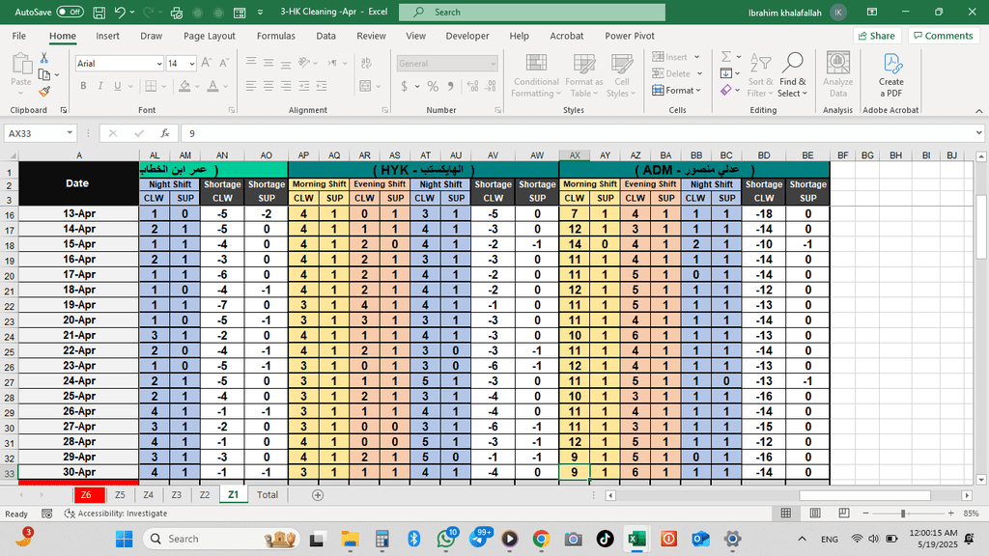The image size is (989, 556).
Task: Add a new sheet with plus icon
Action: (318, 494)
